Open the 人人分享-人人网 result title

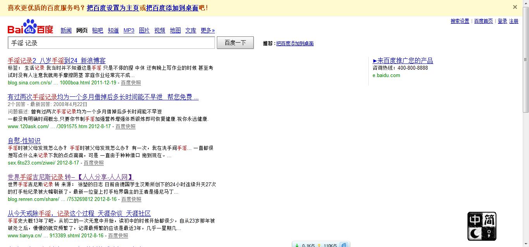pos(72,177)
